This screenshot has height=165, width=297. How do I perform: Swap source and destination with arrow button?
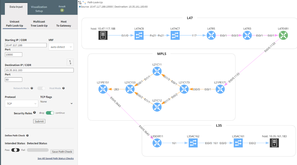click(x=70, y=62)
